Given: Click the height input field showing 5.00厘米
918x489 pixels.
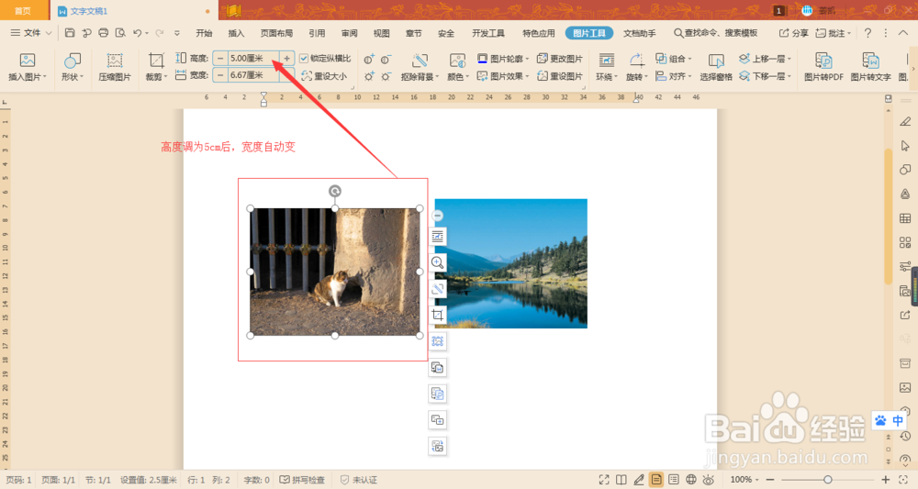Looking at the screenshot, I should pos(253,59).
